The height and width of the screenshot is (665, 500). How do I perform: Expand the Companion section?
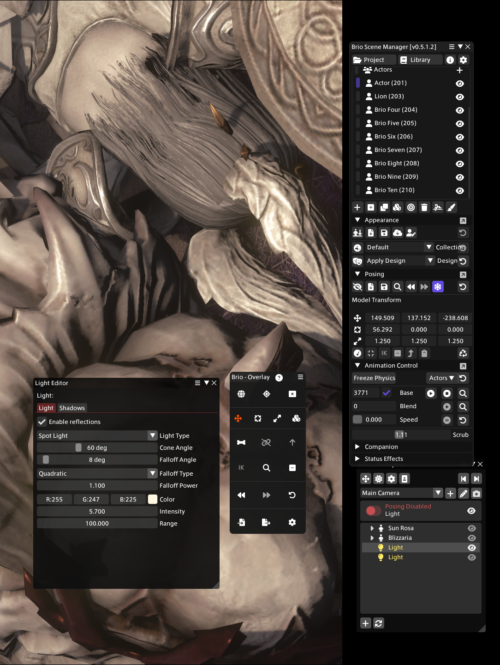[357, 447]
